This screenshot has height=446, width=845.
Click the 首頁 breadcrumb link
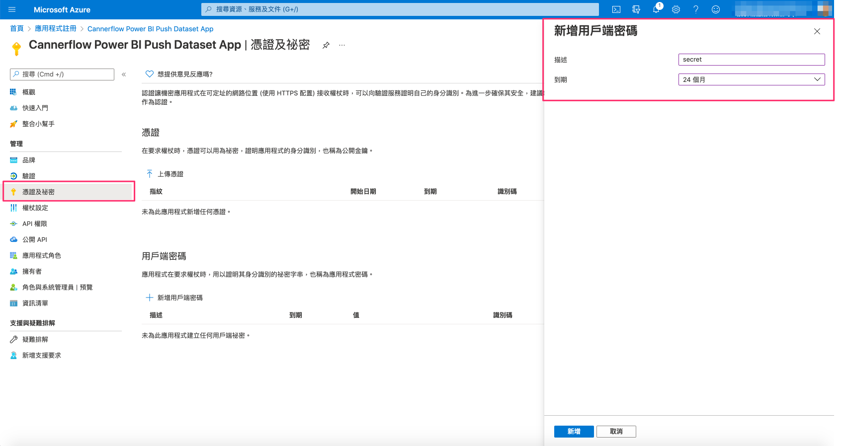tap(17, 29)
